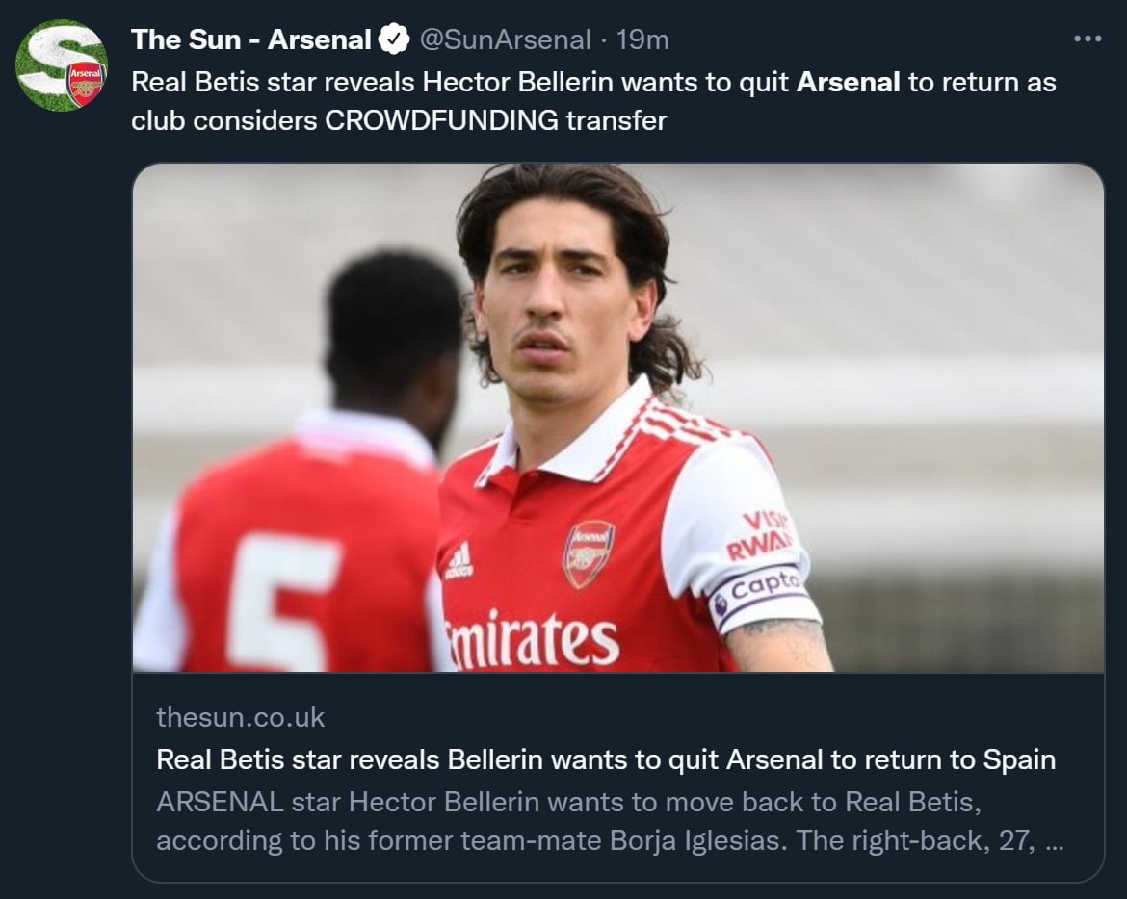1127x899 pixels.
Task: Click the verified badge beside The Sun - Arsenal
Action: coord(394,39)
